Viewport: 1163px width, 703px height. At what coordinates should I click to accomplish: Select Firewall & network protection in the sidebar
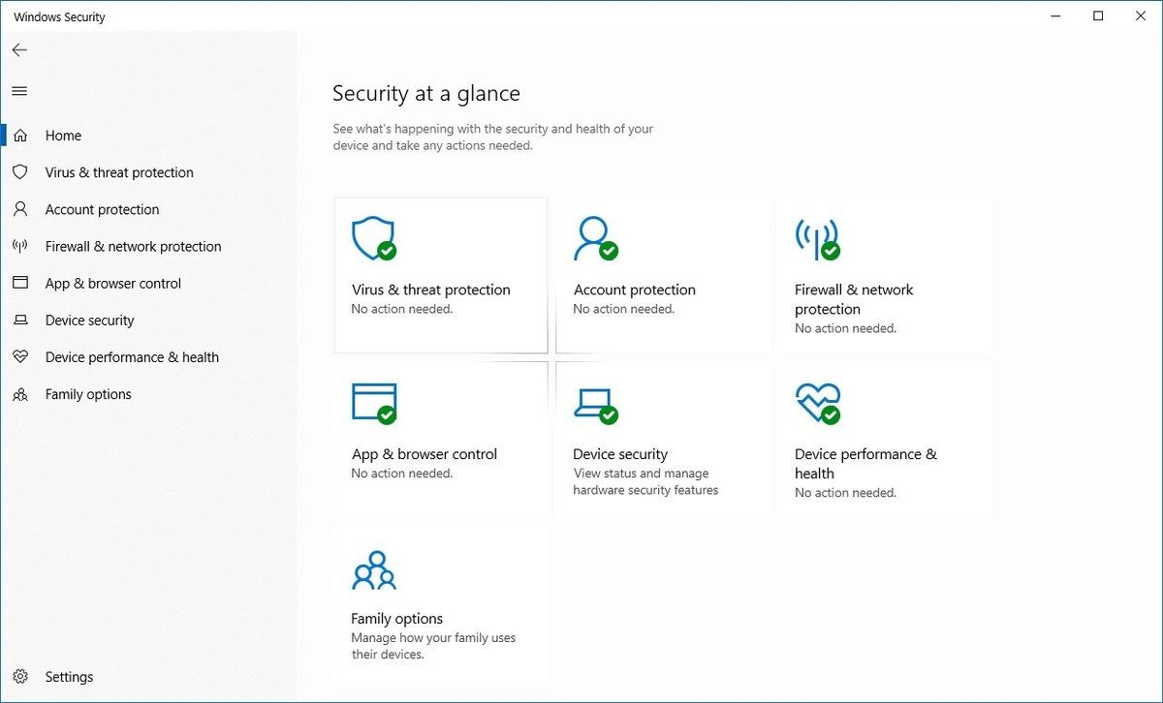coord(132,246)
